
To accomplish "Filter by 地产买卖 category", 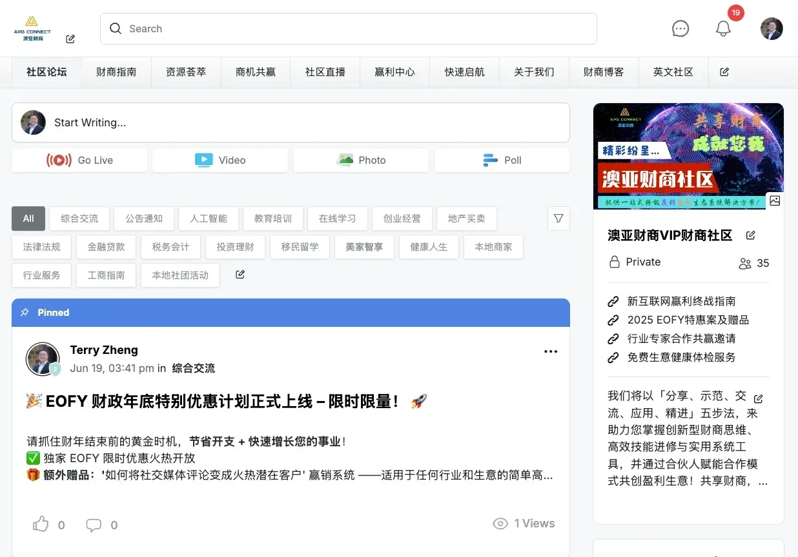I will click(x=467, y=219).
